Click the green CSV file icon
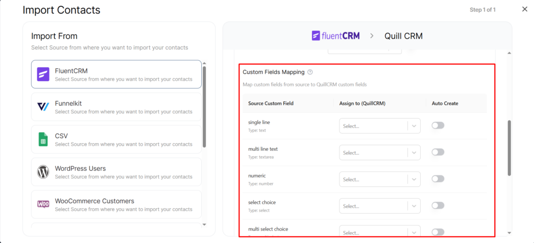 point(43,139)
